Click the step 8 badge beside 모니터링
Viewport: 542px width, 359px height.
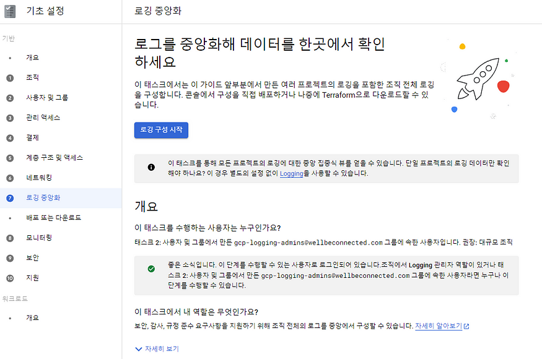tap(10, 238)
